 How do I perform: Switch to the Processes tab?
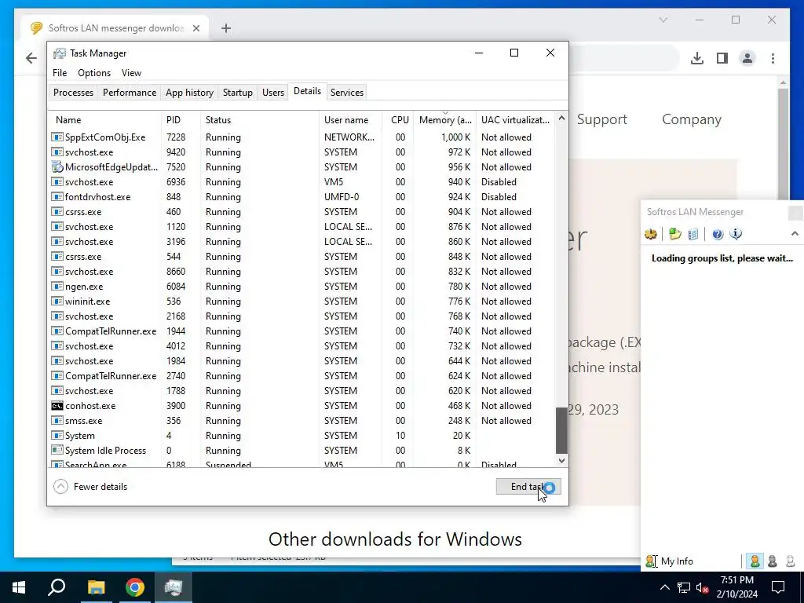(x=73, y=93)
